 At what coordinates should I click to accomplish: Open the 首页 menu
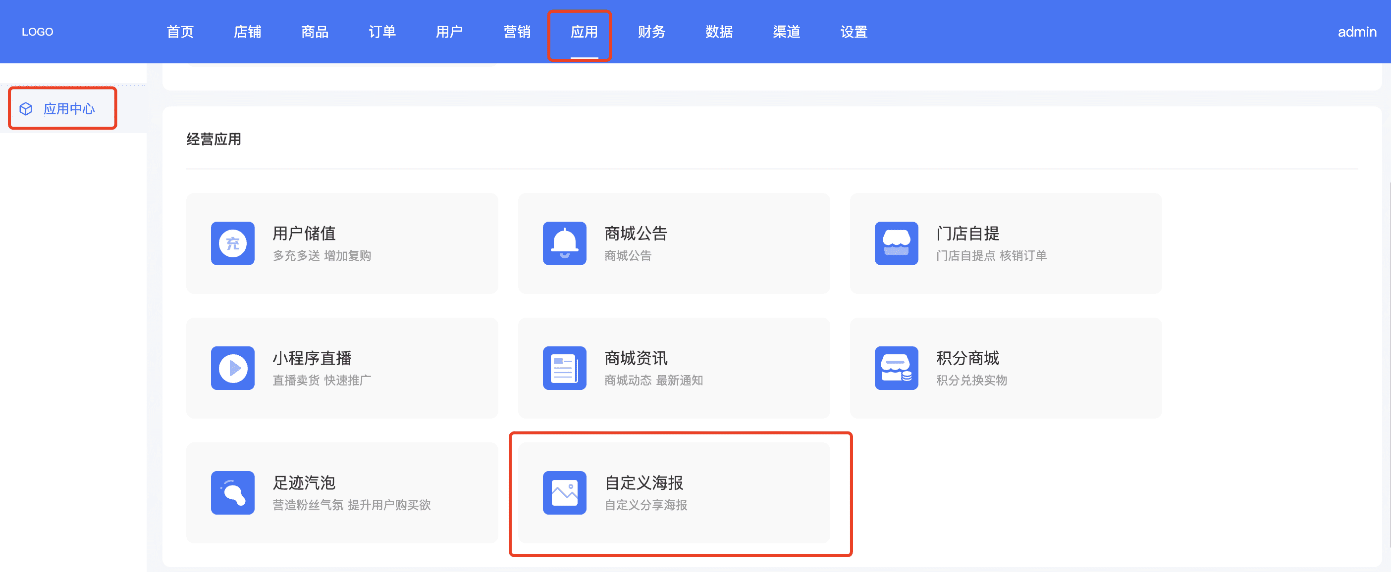click(180, 32)
